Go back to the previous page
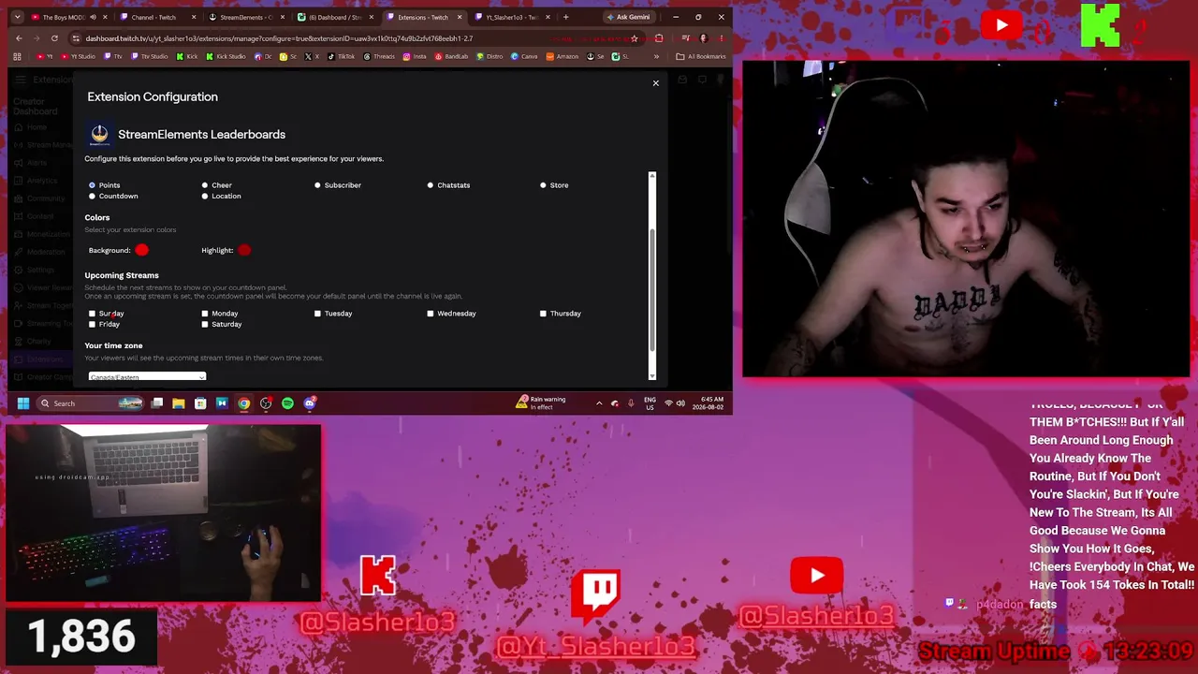The image size is (1198, 674). click(x=19, y=38)
